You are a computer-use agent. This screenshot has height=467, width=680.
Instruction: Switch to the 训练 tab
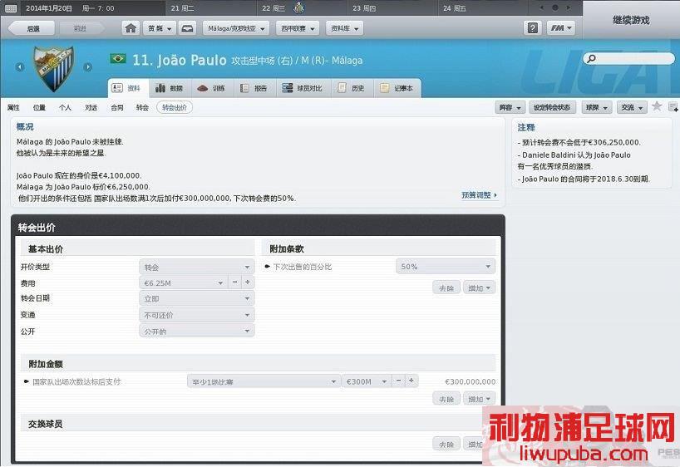212,88
